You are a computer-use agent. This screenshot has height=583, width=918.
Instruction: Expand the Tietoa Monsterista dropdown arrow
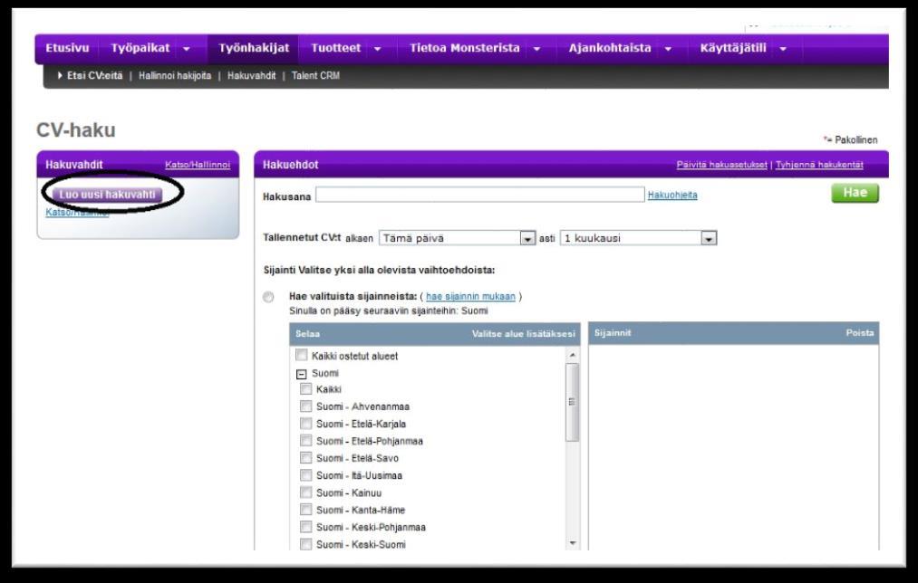click(536, 49)
